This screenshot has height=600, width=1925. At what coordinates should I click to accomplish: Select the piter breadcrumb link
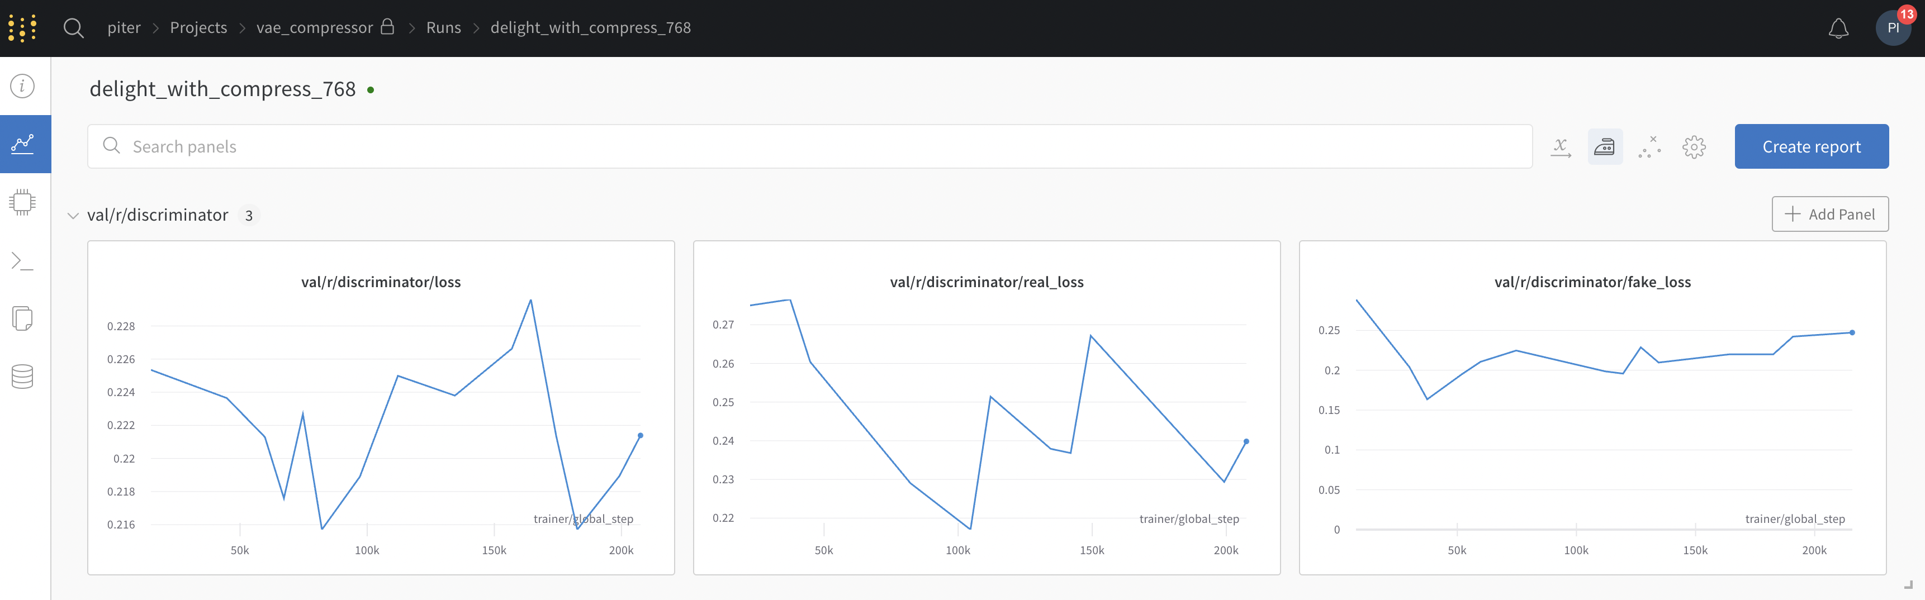[x=124, y=27]
